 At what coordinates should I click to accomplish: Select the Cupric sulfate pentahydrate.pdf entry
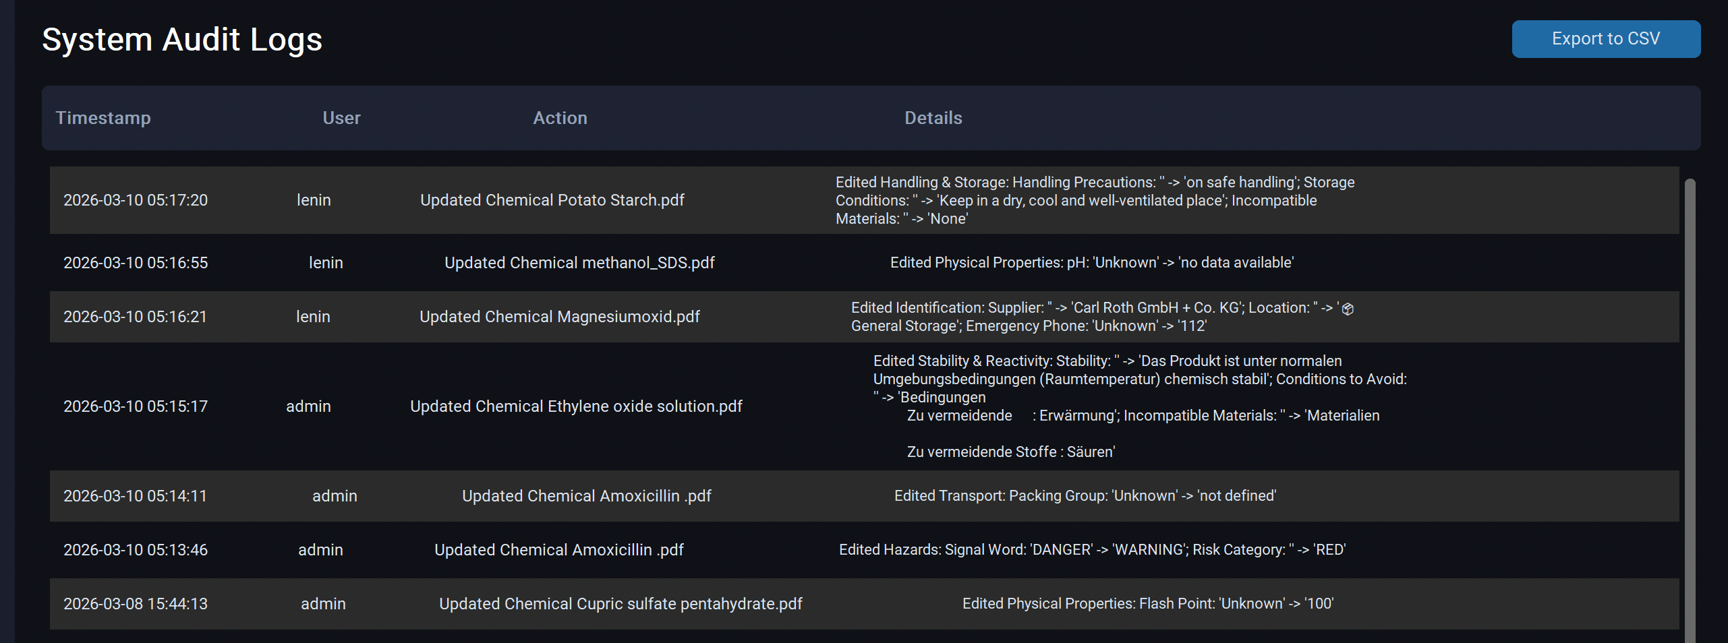coord(621,604)
